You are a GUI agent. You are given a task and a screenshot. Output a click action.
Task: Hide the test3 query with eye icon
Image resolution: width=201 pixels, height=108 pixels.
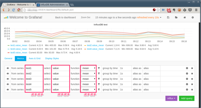coord(8,79)
